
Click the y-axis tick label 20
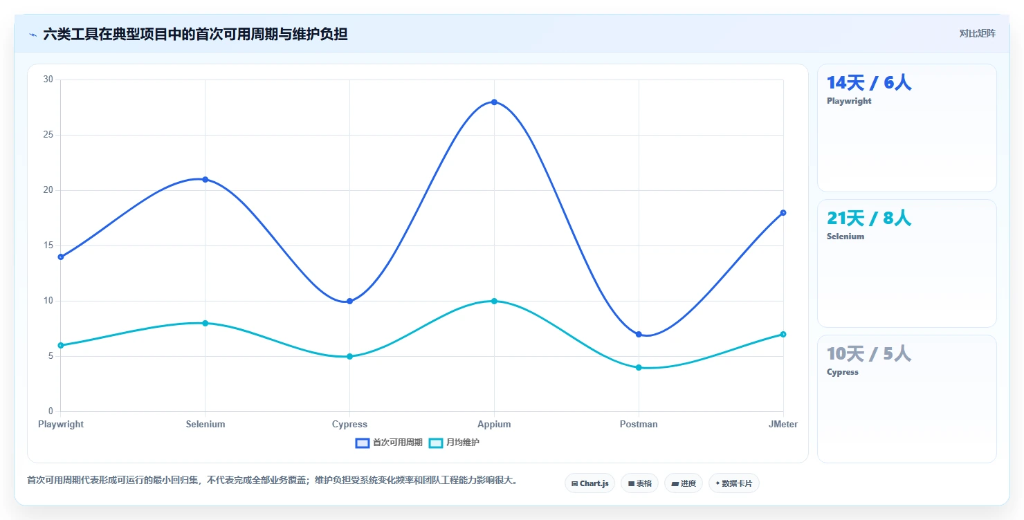pos(48,190)
